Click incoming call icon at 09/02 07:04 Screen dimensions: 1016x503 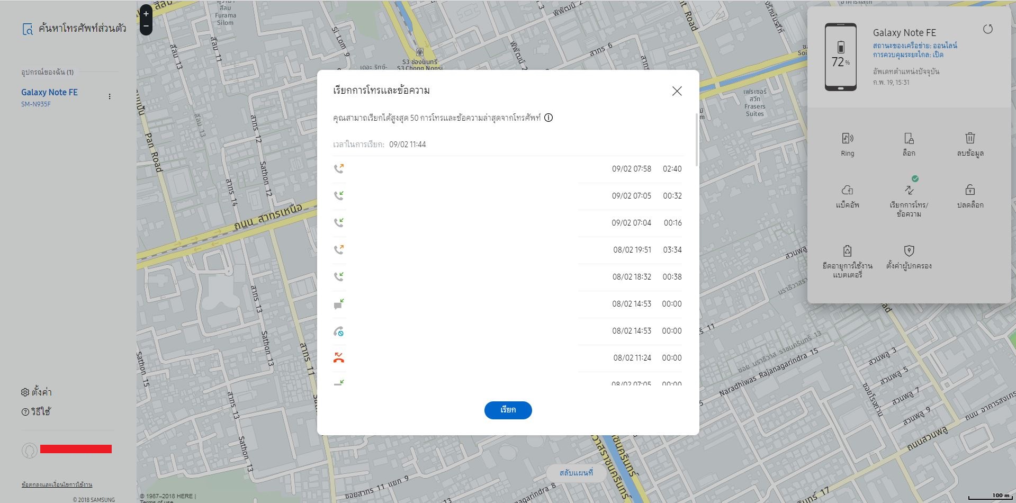339,222
